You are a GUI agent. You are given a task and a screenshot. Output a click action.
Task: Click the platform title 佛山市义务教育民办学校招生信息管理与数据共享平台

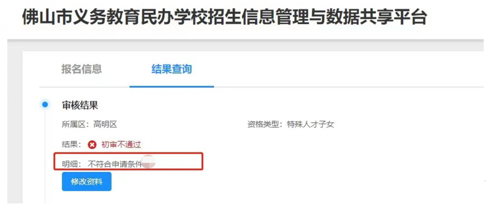[x=225, y=17]
